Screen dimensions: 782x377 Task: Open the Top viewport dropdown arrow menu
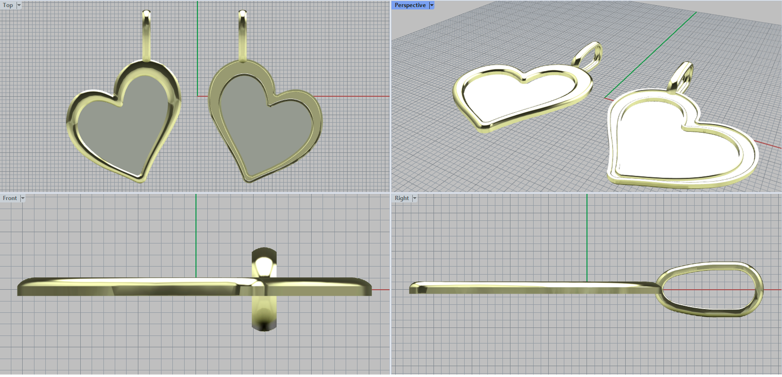tap(19, 5)
